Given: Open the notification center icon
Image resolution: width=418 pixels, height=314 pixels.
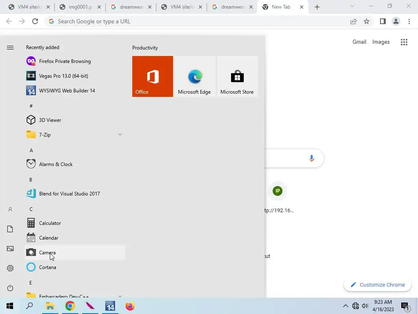Looking at the screenshot, I should click(405, 306).
